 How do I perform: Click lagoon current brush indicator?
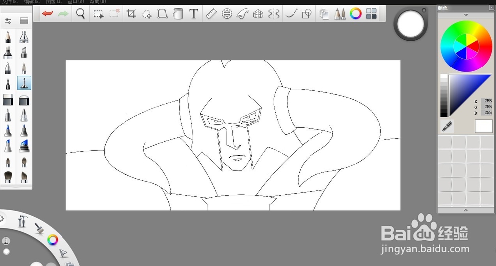click(x=6, y=241)
